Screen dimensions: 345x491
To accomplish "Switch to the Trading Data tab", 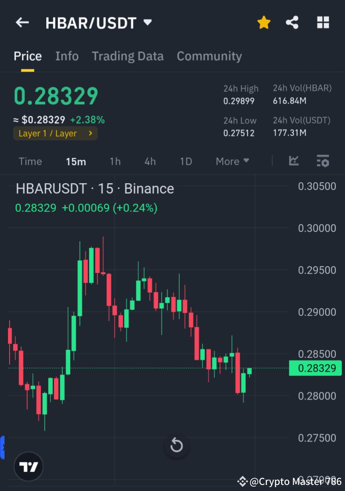I will [x=128, y=56].
